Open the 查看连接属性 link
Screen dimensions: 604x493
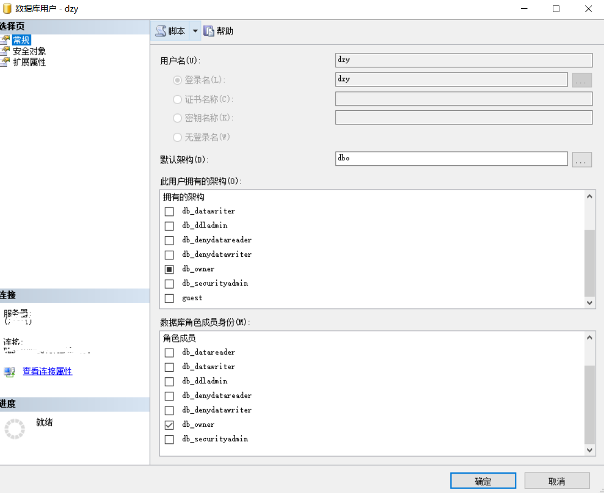[47, 371]
